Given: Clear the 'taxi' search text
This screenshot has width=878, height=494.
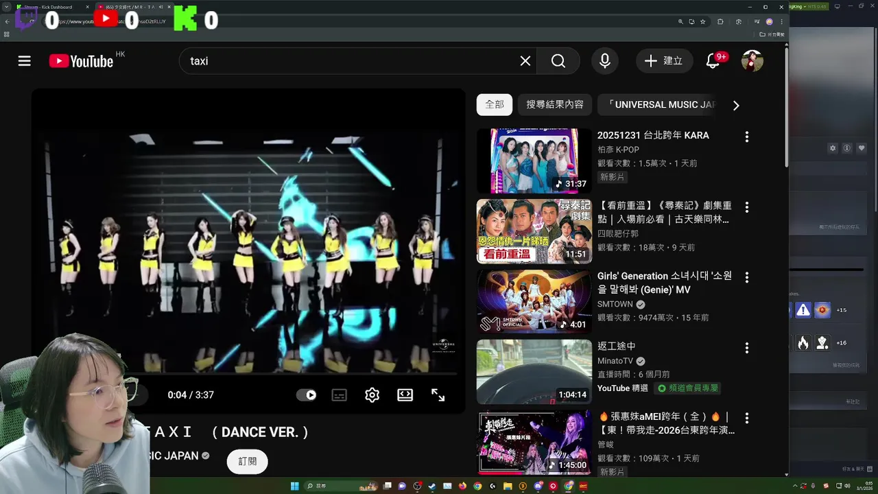Looking at the screenshot, I should (525, 61).
